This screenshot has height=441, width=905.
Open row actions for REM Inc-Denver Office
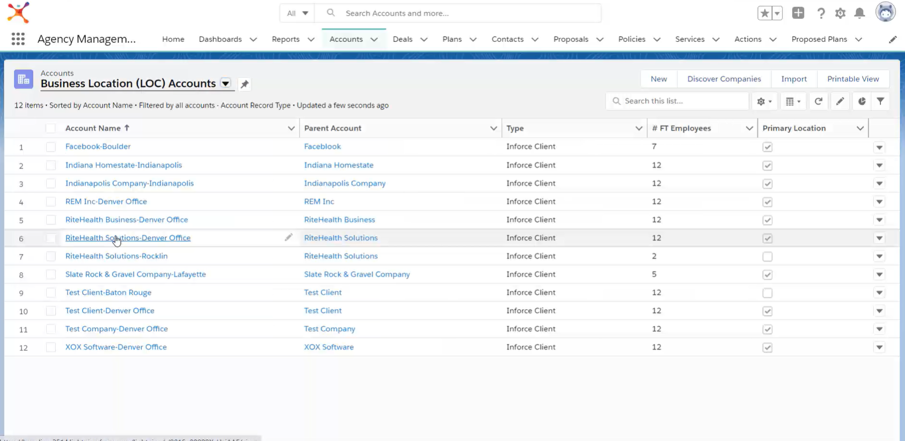pos(879,202)
